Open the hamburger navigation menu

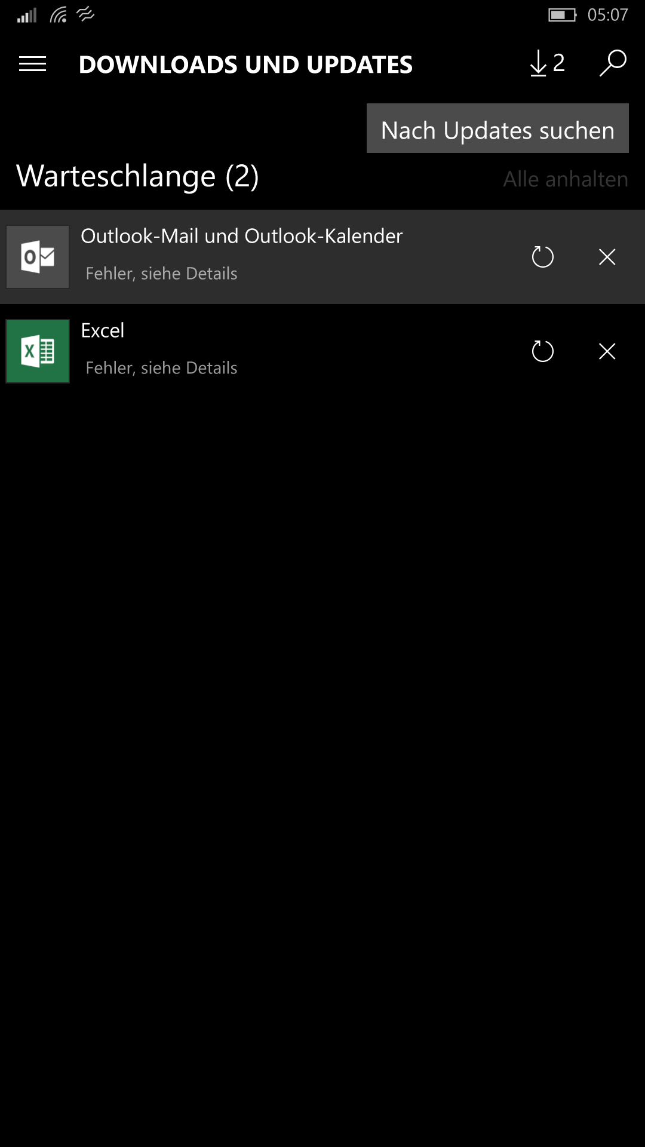click(32, 64)
